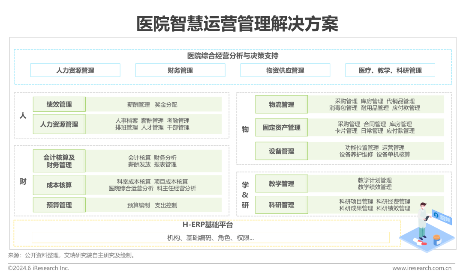Toggle the 人 section on the left

click(23, 115)
